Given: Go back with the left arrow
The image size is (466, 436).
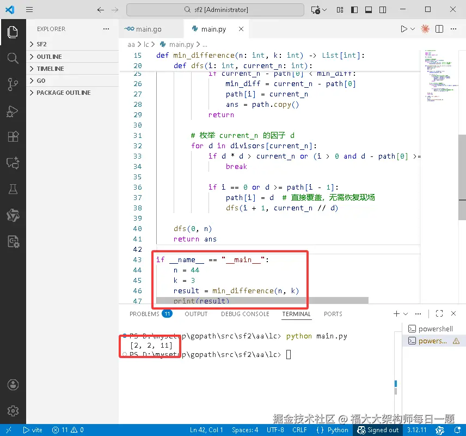Looking at the screenshot, I should pos(101,10).
